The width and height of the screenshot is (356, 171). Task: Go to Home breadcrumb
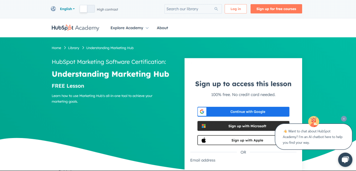pos(56,48)
